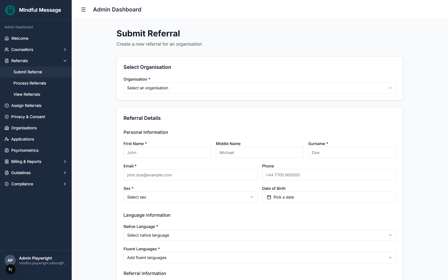The image size is (448, 280).
Task: Click the Date of Birth field label
Action: pos(274,188)
